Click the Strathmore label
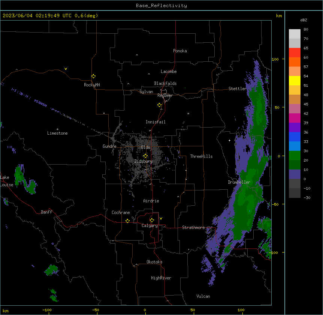This screenshot has height=315, width=323. point(193,227)
